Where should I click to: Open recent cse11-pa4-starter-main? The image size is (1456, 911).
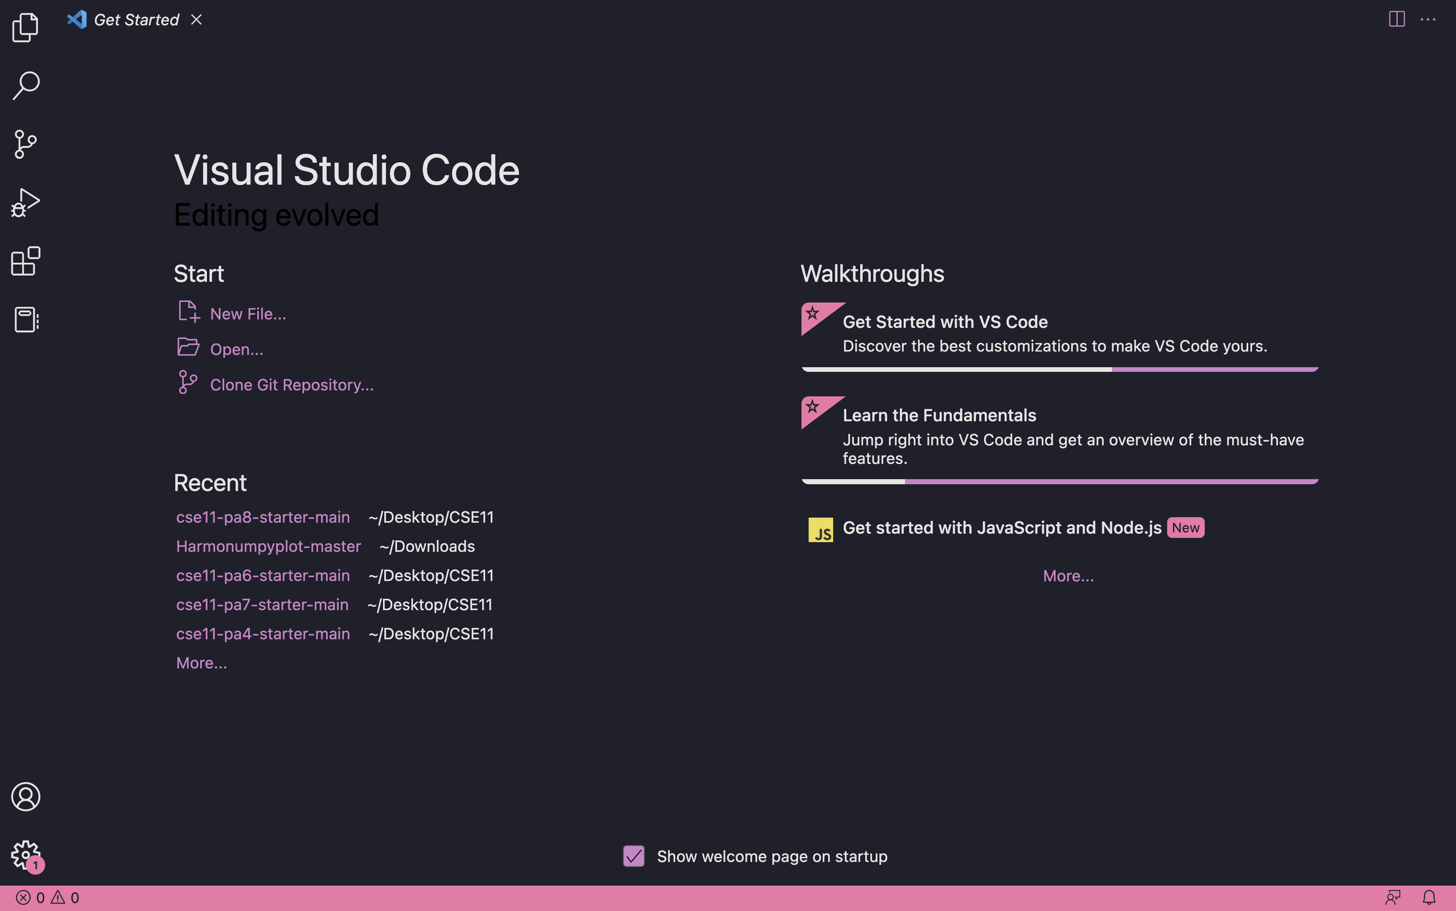pos(263,634)
